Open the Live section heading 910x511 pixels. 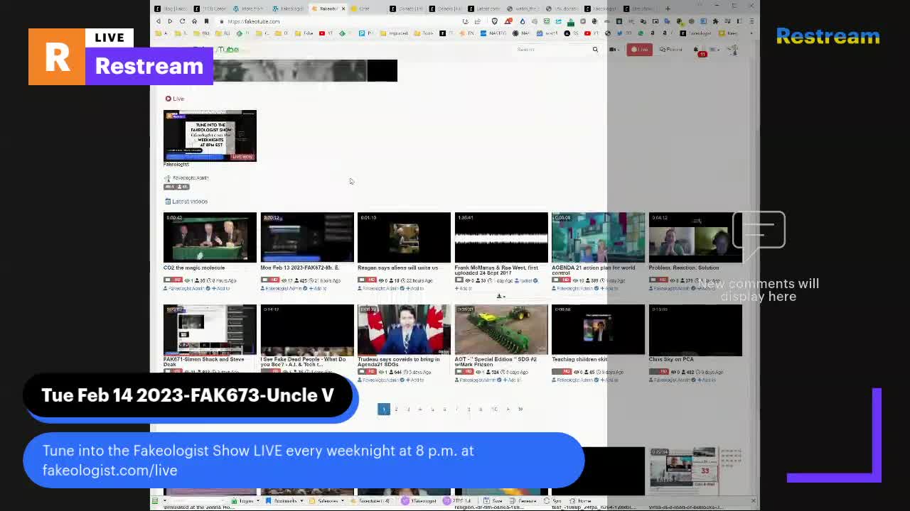(x=175, y=99)
